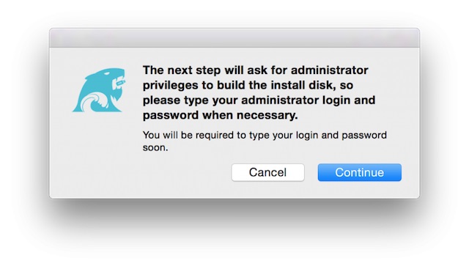This screenshot has height=269, width=469.
Task: Dismiss the dialog with Cancel
Action: pos(267,172)
